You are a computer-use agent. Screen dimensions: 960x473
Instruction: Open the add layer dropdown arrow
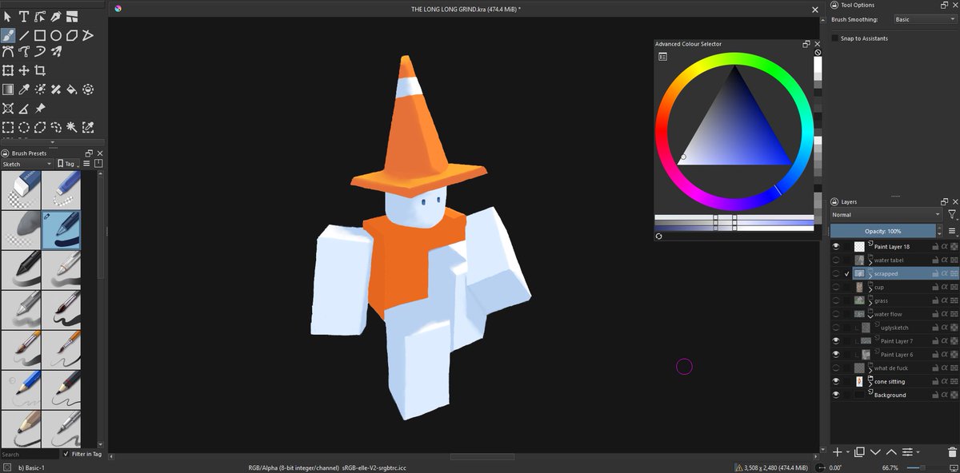click(847, 452)
